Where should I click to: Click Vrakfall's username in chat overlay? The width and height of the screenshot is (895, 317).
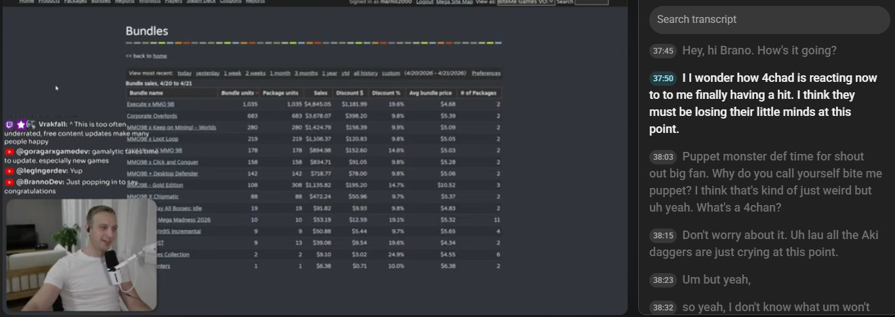[x=52, y=124]
